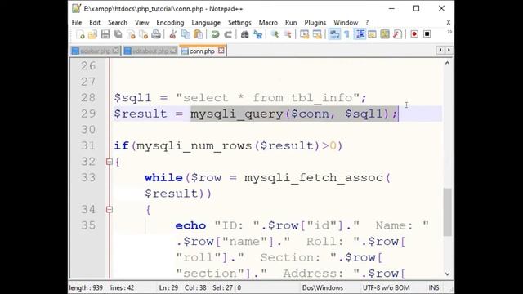This screenshot has width=523, height=294.
Task: Click the editor scrollbar up arrow
Action: (447, 63)
